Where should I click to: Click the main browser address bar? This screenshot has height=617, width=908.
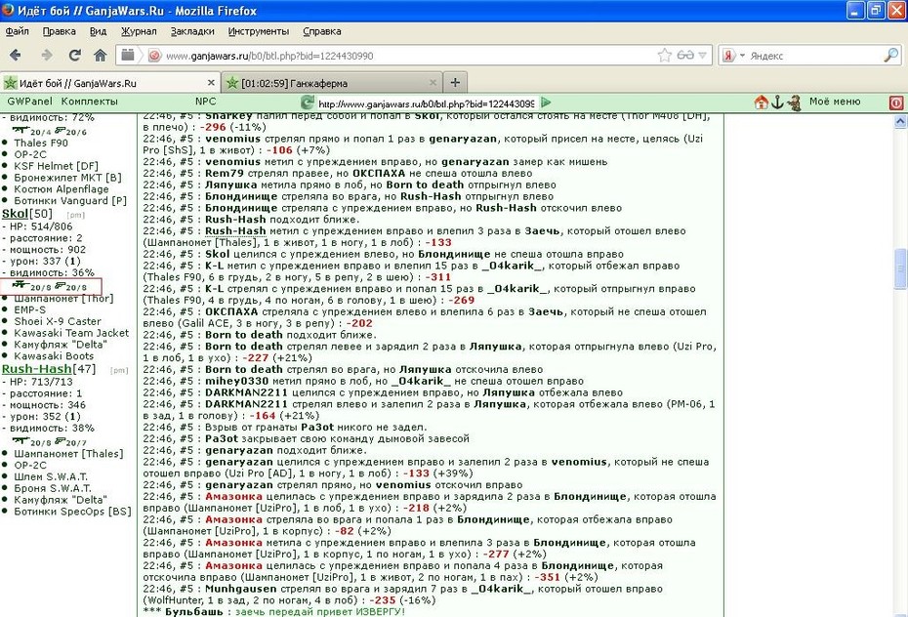pos(408,56)
